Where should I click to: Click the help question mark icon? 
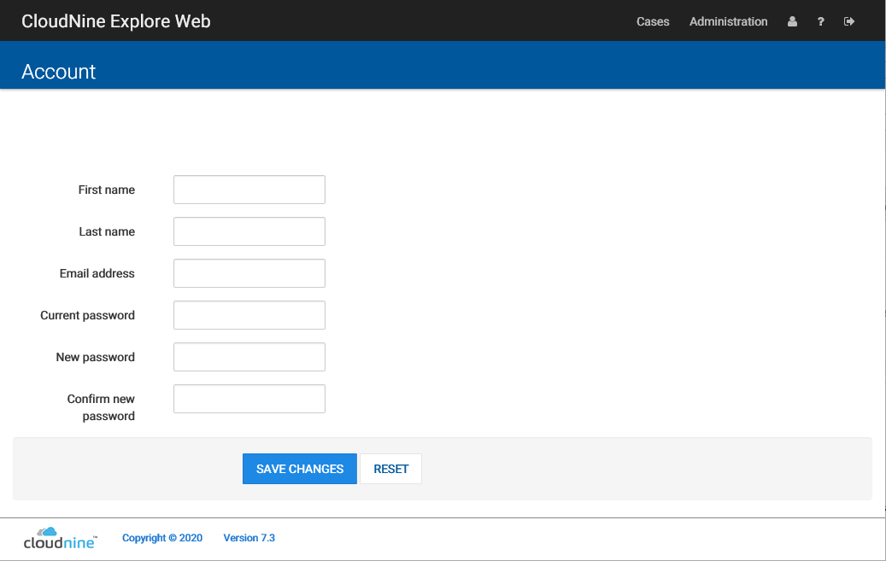pos(820,21)
